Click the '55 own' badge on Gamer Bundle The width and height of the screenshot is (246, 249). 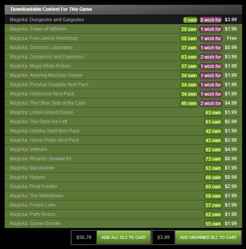[213, 224]
